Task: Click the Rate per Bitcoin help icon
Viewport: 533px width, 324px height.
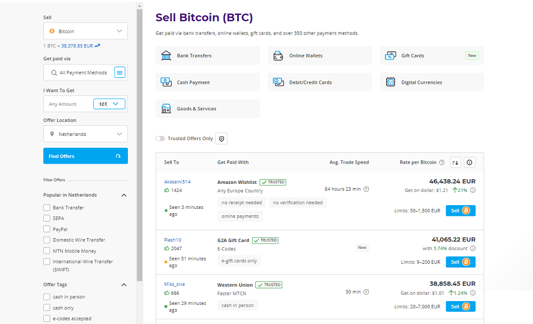Action: coord(442,163)
